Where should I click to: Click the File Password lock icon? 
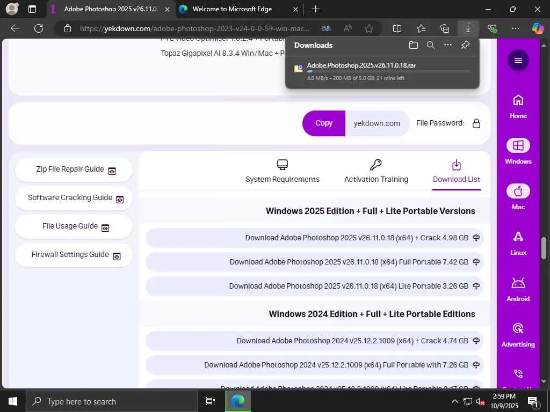point(476,123)
